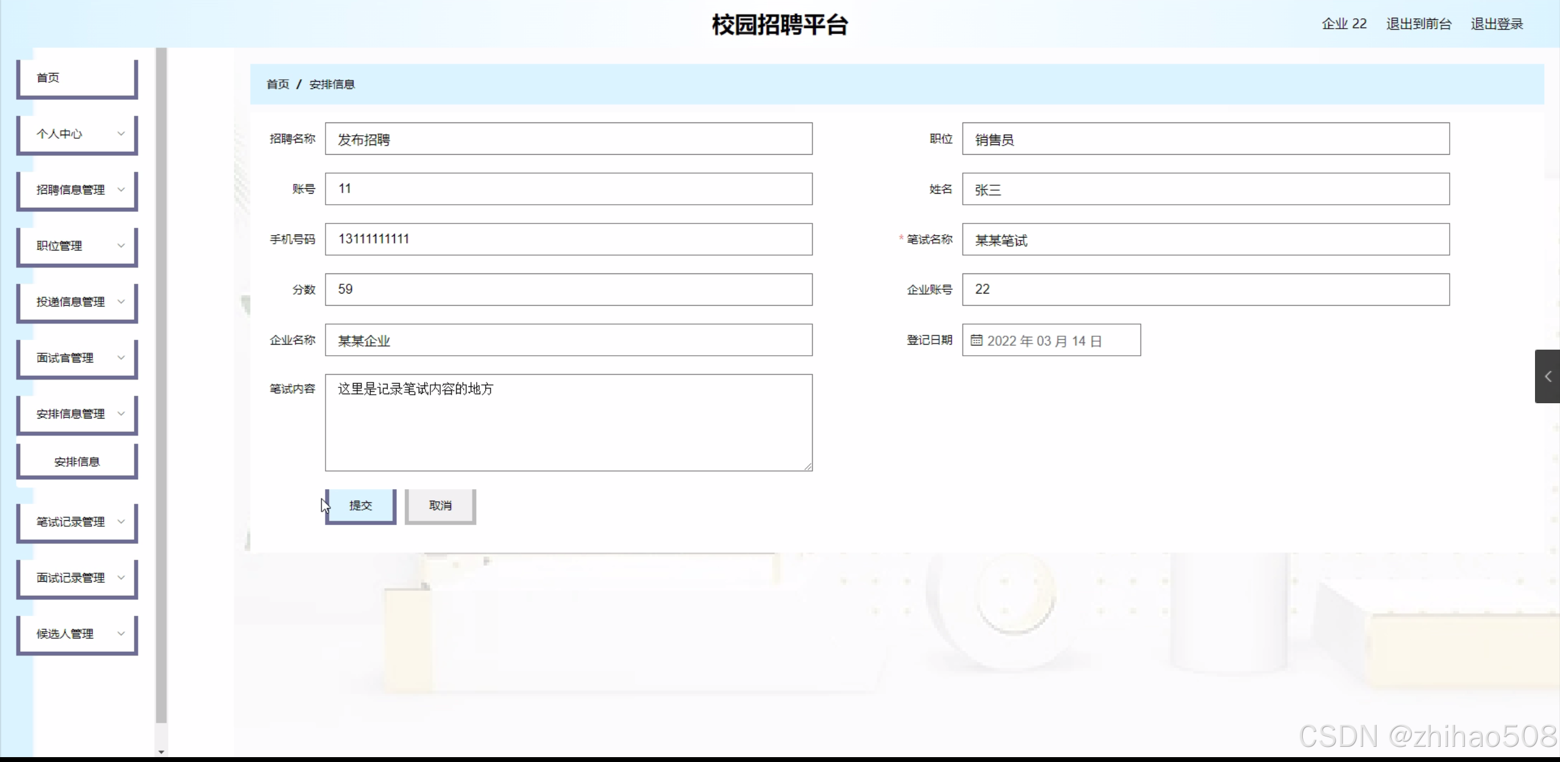Click the sidebar scroll down arrow

point(161,752)
